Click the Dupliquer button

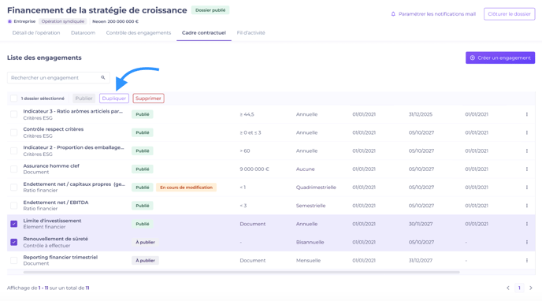coord(114,98)
